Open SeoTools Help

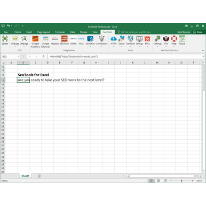pyautogui.click(x=174, y=41)
